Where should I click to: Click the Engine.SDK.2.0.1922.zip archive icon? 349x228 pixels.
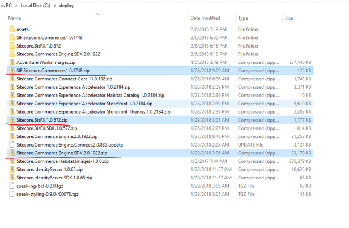tap(12, 153)
